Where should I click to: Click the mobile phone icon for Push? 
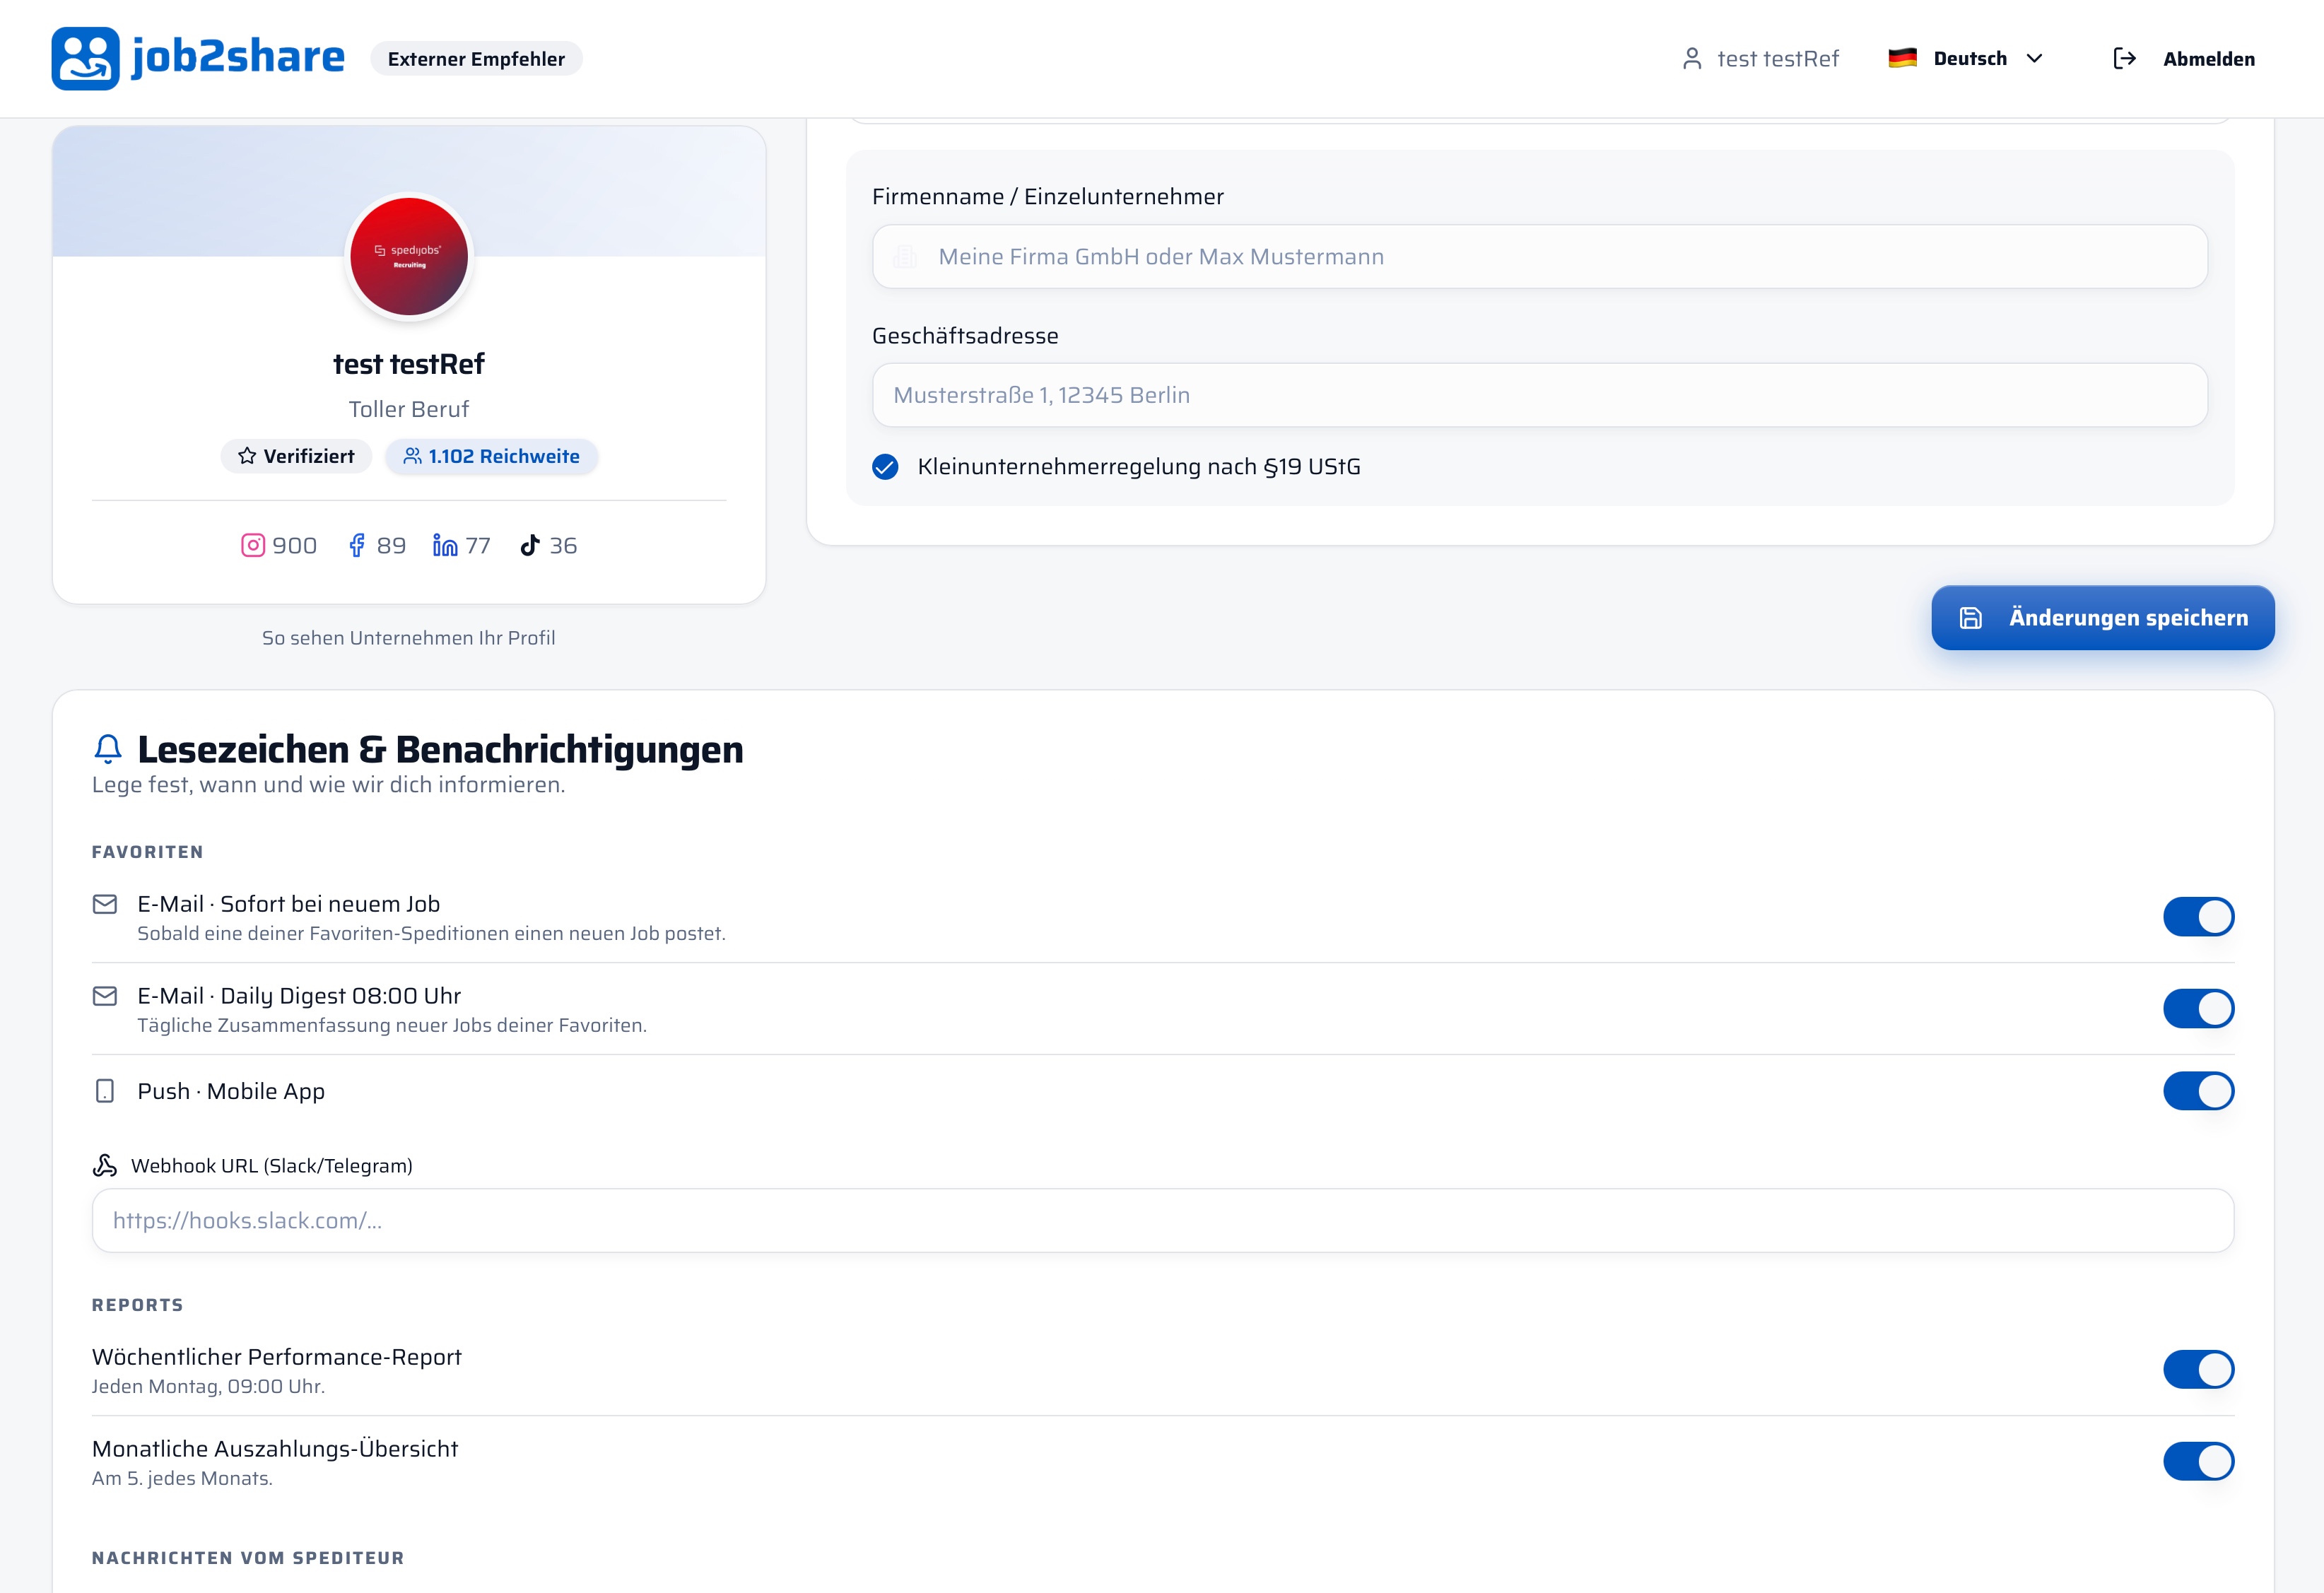pos(105,1091)
